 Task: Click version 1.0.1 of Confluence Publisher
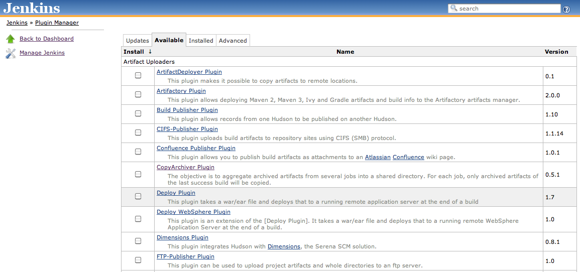coord(552,153)
